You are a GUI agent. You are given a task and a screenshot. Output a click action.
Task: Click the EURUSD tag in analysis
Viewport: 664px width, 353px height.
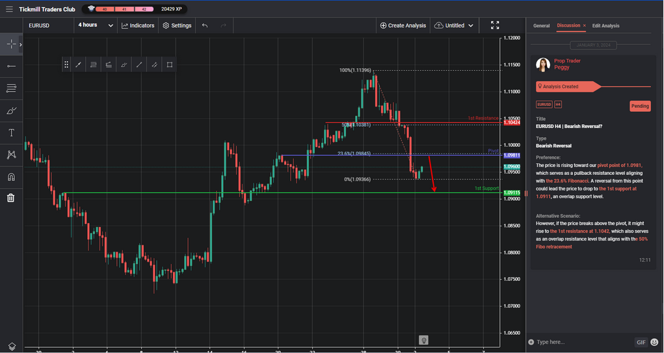click(x=544, y=105)
